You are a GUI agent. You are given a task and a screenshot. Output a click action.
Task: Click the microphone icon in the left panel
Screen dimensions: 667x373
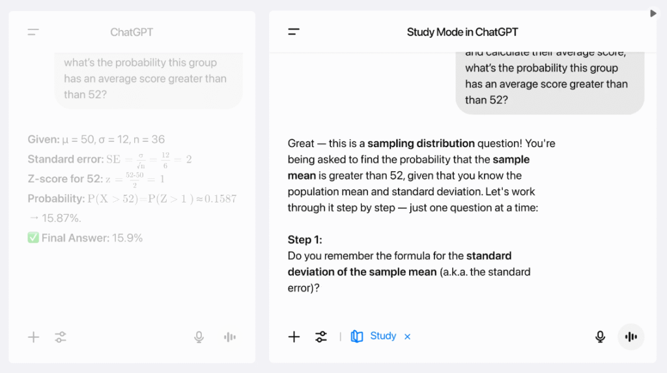pos(199,337)
